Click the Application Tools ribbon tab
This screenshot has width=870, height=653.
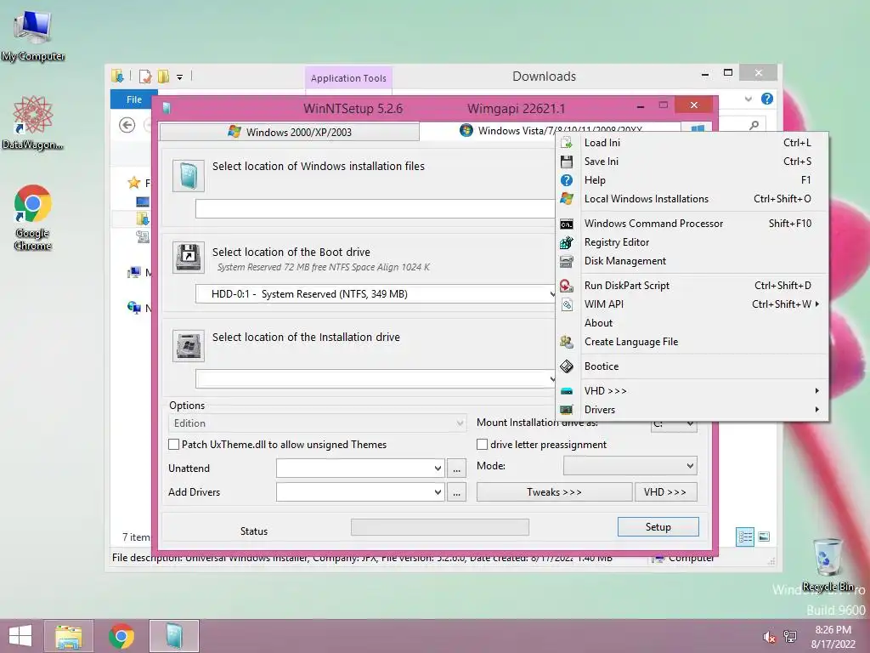[348, 78]
